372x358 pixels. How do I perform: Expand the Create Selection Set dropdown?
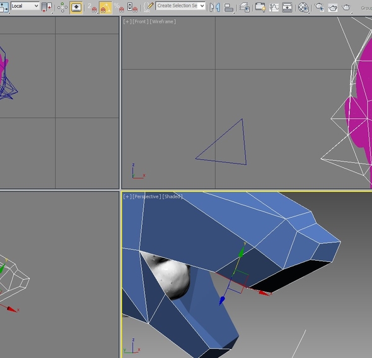click(180, 6)
